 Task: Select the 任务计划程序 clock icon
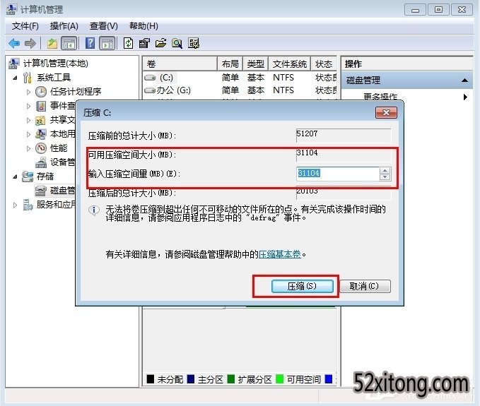pos(41,91)
